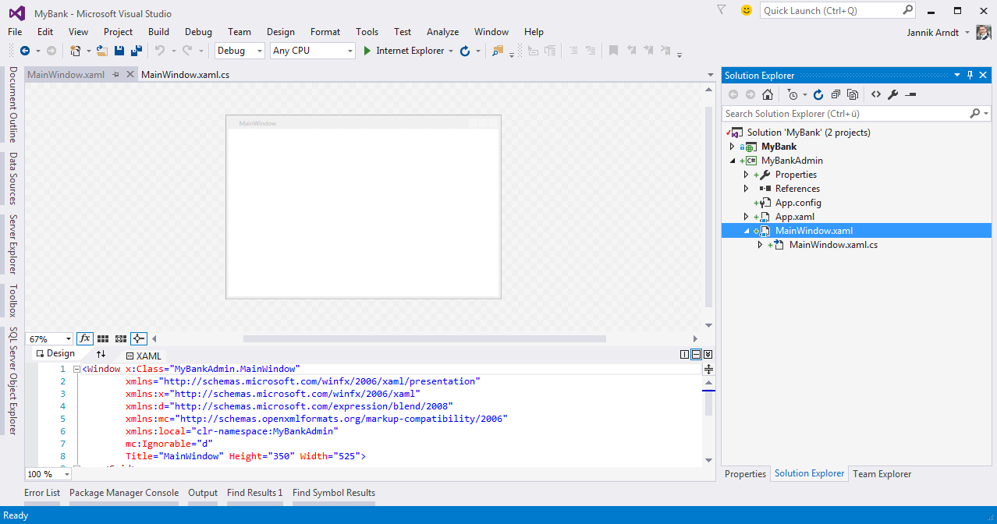Click the Save All toolbar icon
This screenshot has width=997, height=524.
(136, 51)
